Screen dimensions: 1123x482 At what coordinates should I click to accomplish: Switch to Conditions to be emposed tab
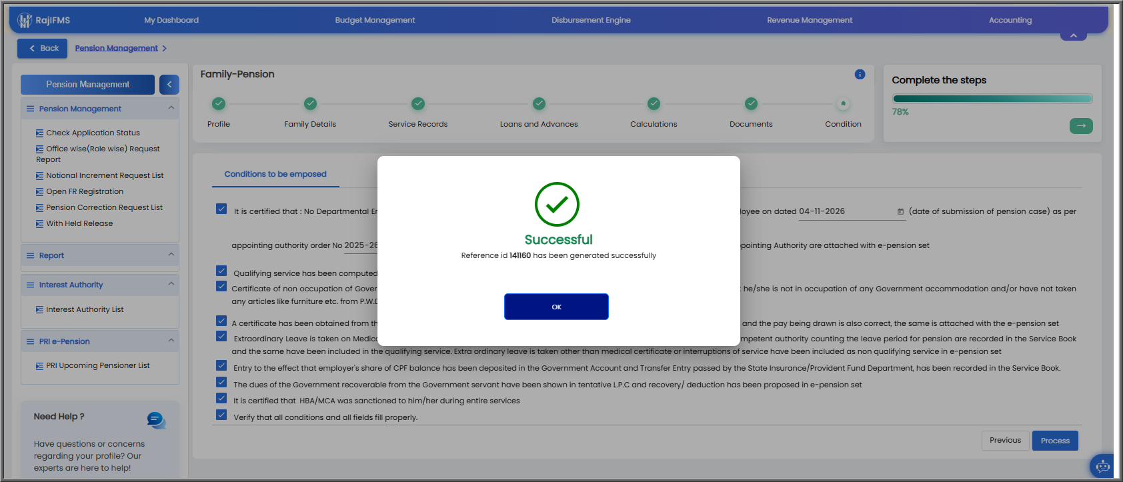pyautogui.click(x=275, y=174)
